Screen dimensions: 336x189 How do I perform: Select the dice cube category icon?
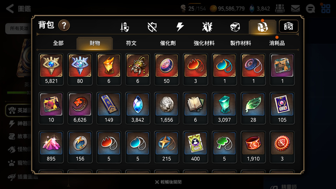tap(235, 27)
